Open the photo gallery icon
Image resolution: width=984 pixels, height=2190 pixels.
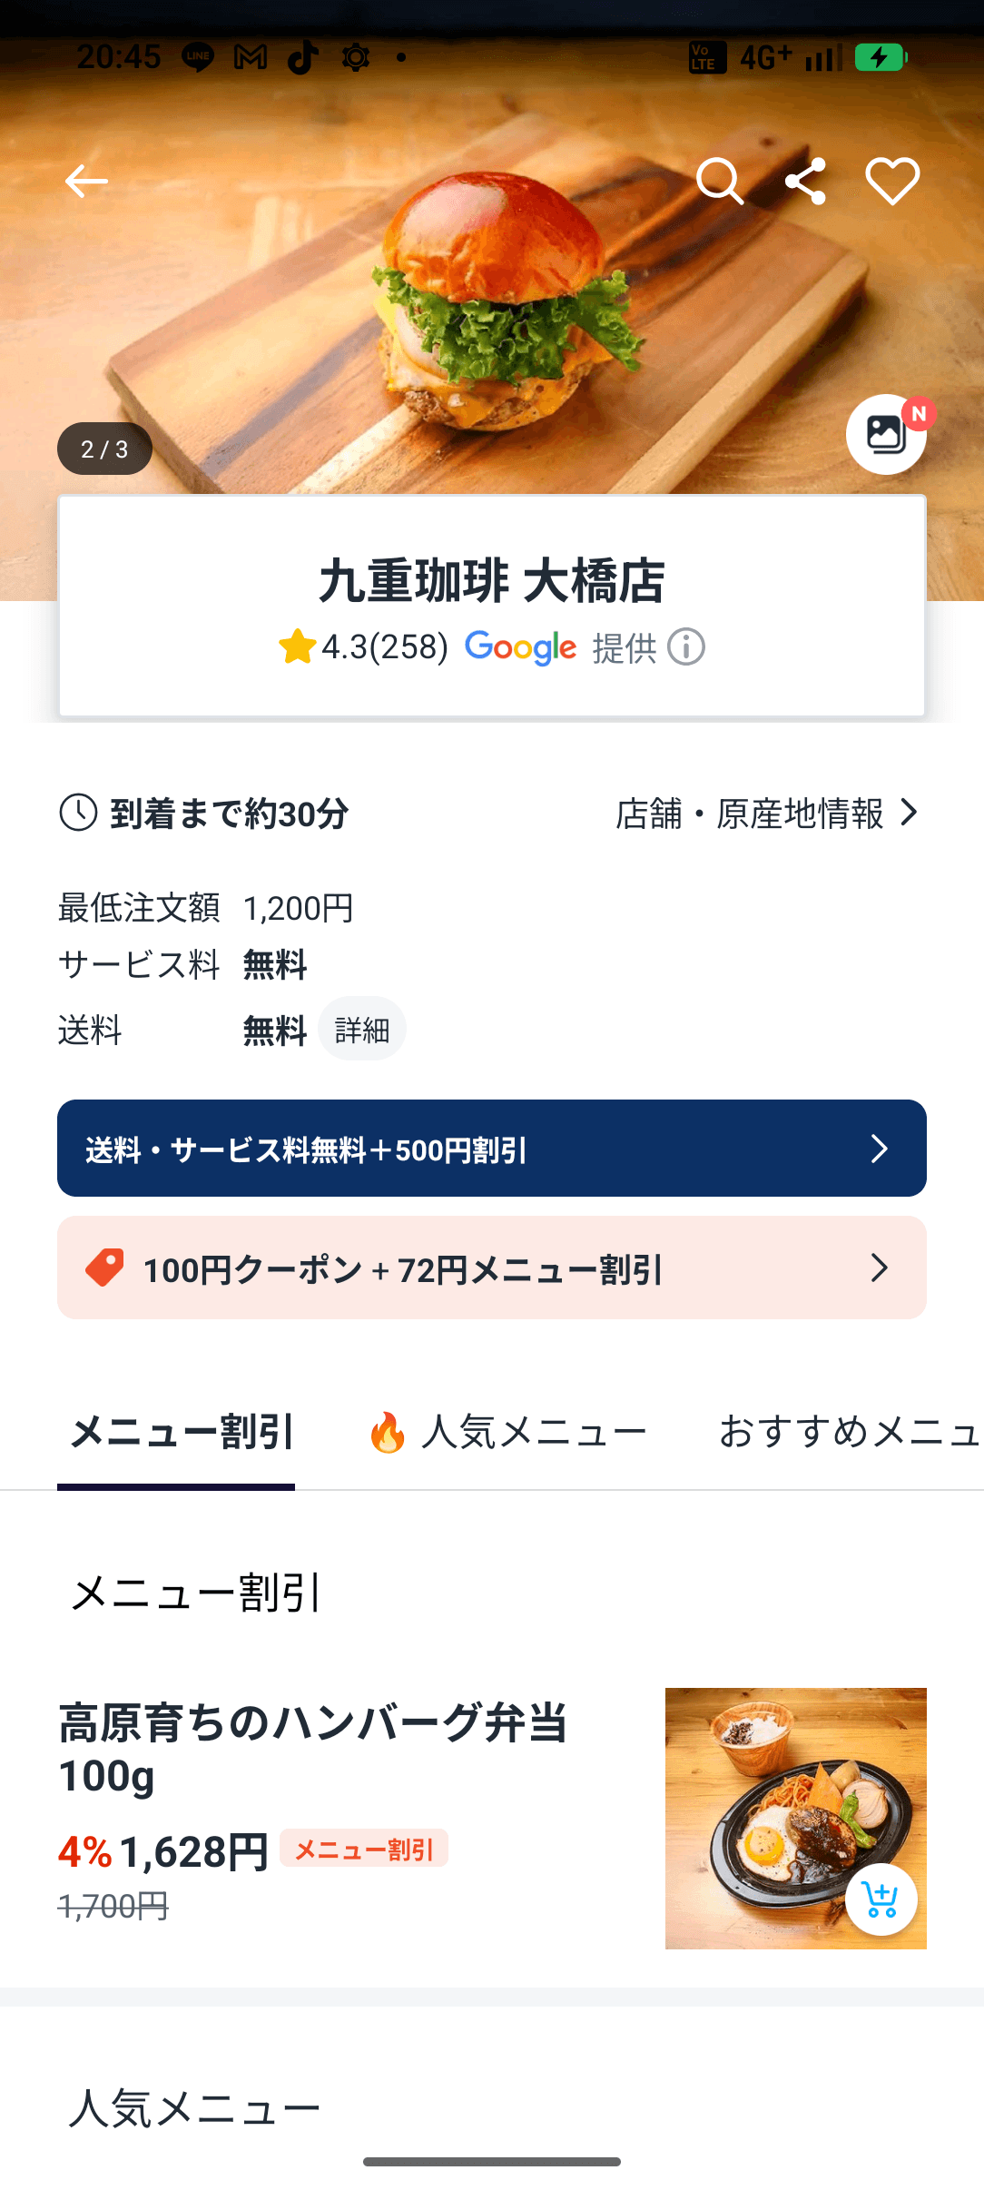pos(886,434)
